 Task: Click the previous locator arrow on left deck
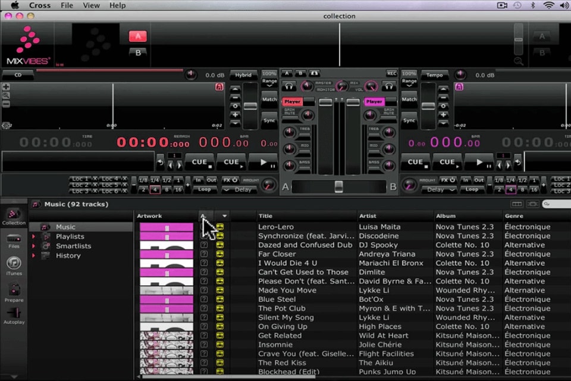[171, 165]
